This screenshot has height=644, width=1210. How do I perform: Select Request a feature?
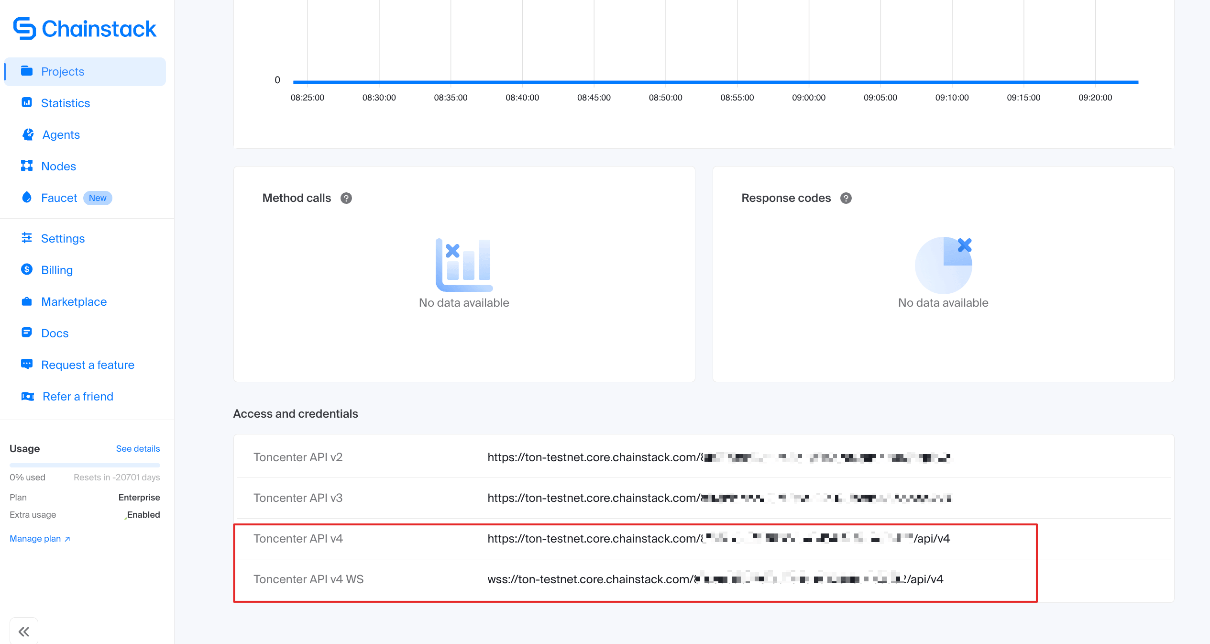pos(88,365)
